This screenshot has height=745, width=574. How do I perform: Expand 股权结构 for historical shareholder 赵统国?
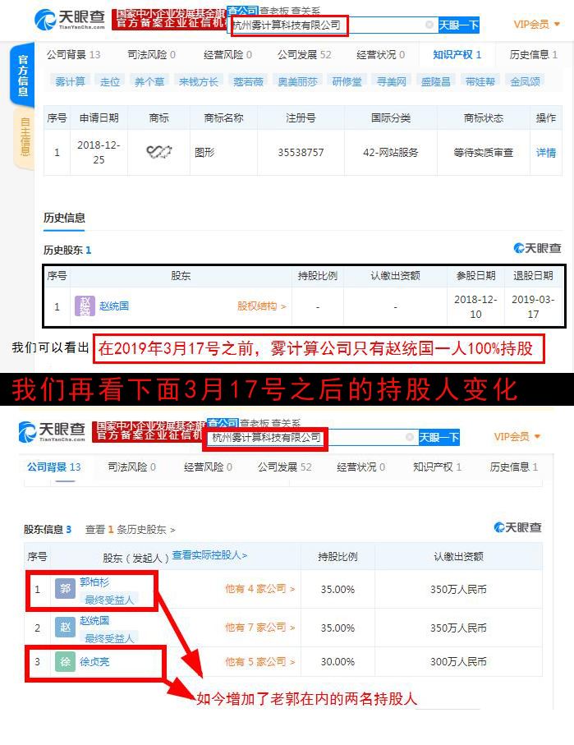[262, 306]
